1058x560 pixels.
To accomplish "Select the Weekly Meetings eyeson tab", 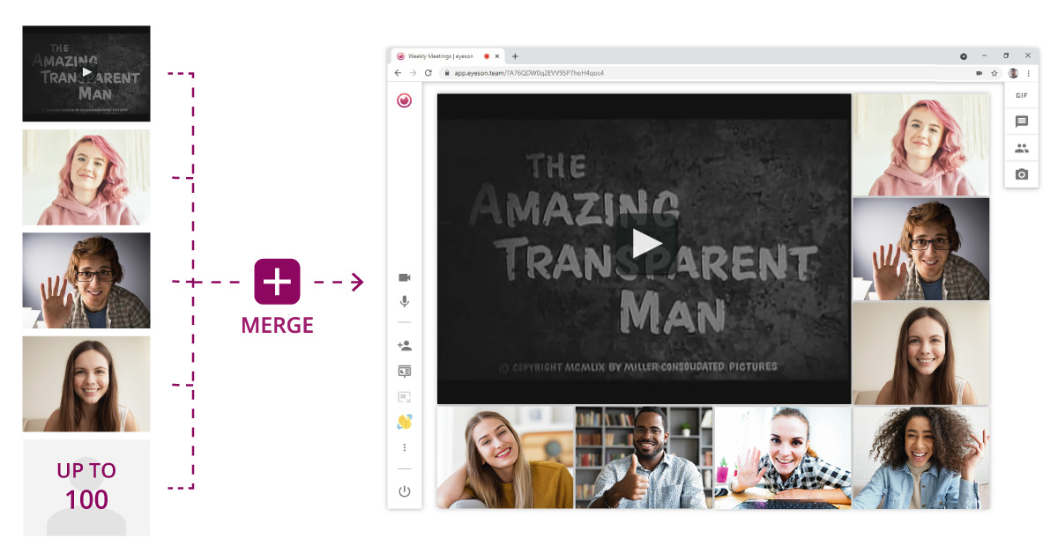I will 447,55.
